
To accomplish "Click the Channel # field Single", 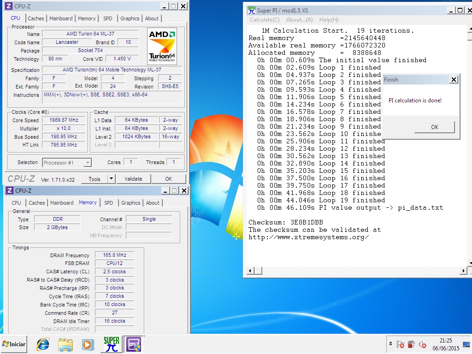I will pos(149,219).
